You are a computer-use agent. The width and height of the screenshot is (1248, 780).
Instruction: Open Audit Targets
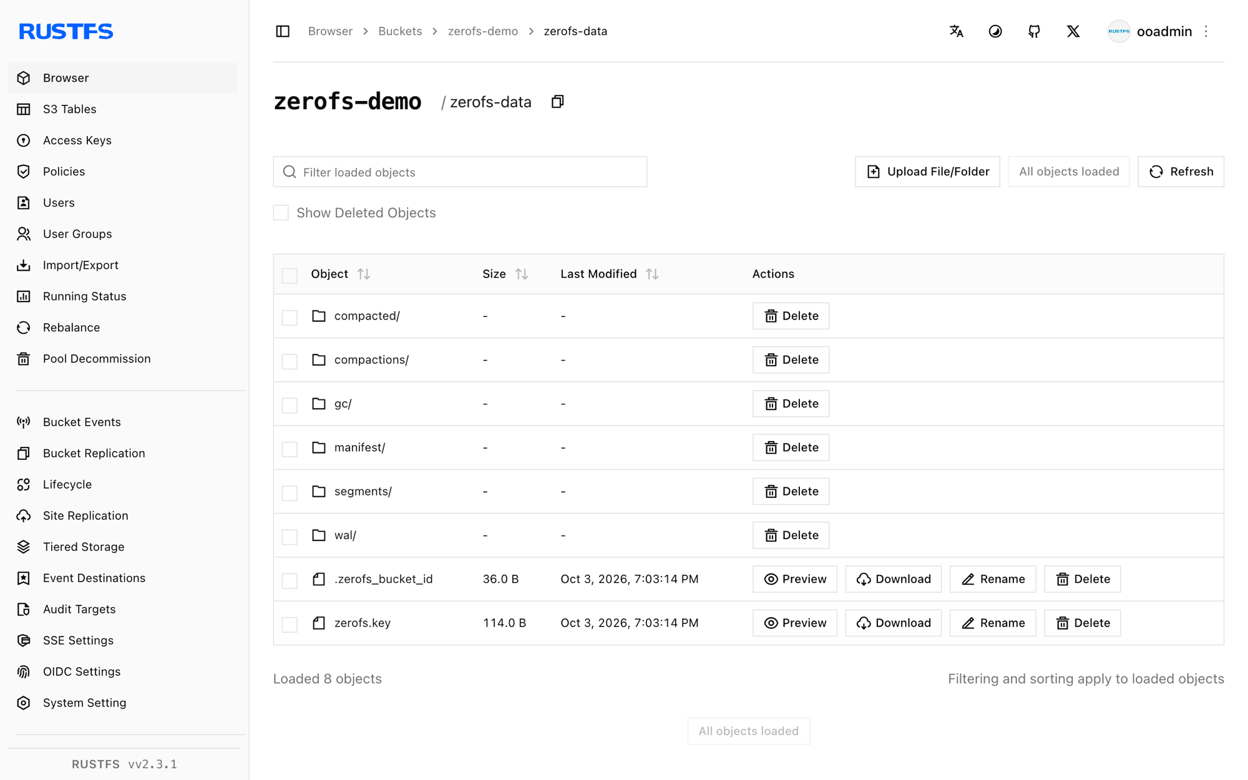point(122,609)
